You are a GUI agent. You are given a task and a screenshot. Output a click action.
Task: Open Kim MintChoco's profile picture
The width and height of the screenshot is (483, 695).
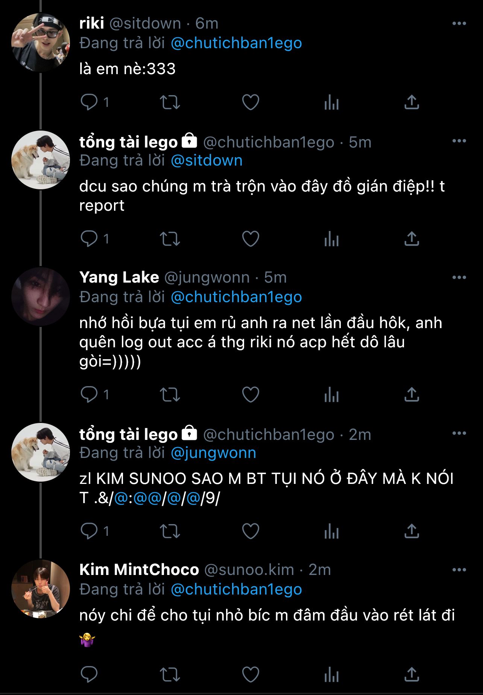pyautogui.click(x=41, y=589)
